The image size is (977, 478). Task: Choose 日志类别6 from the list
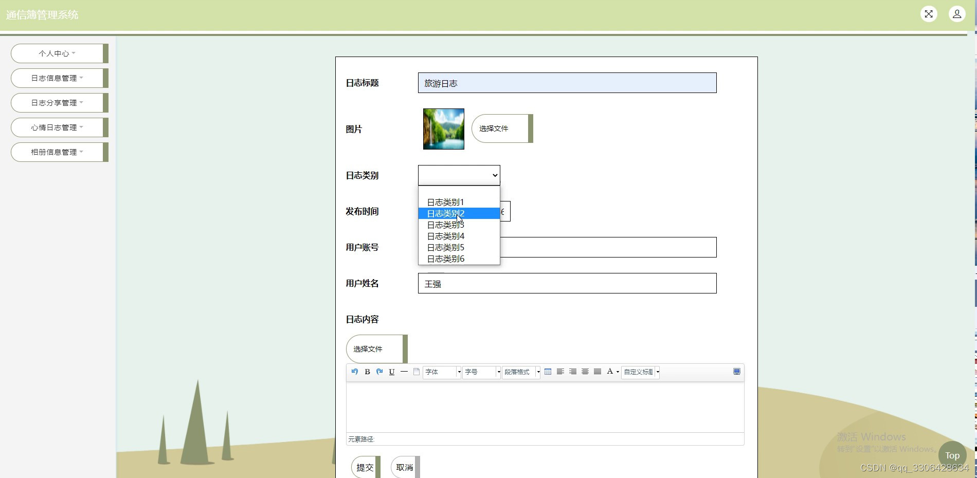[459, 259]
